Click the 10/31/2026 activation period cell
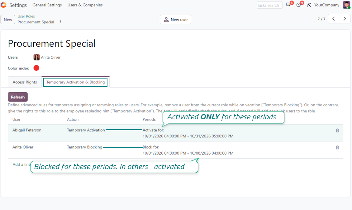This screenshot has width=352, height=210. 188,133
